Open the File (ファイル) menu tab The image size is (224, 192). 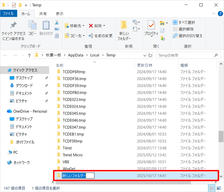pos(8,13)
